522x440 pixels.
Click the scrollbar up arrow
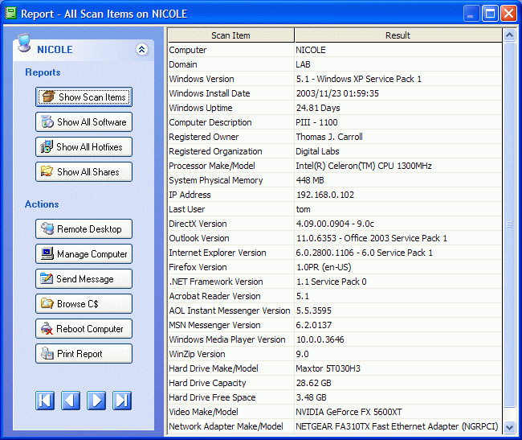point(509,35)
